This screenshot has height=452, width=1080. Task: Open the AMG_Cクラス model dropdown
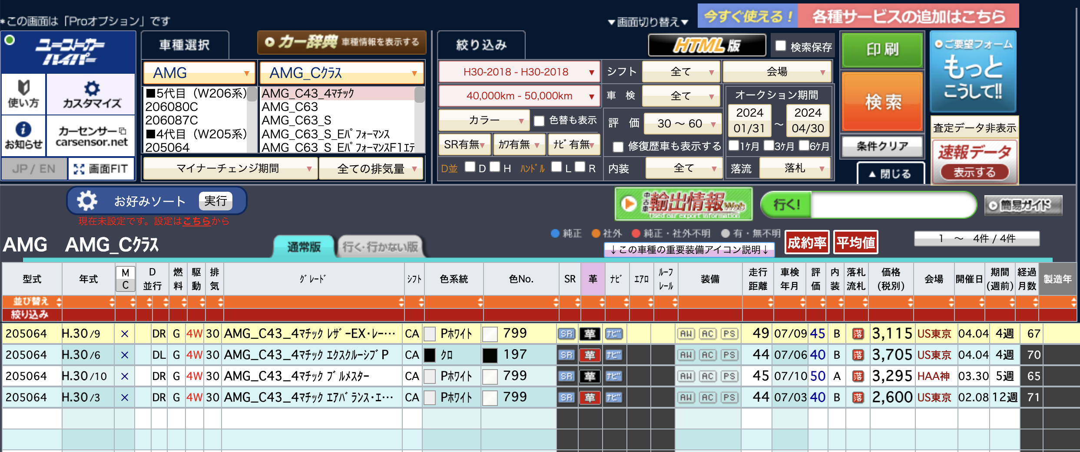tap(341, 73)
